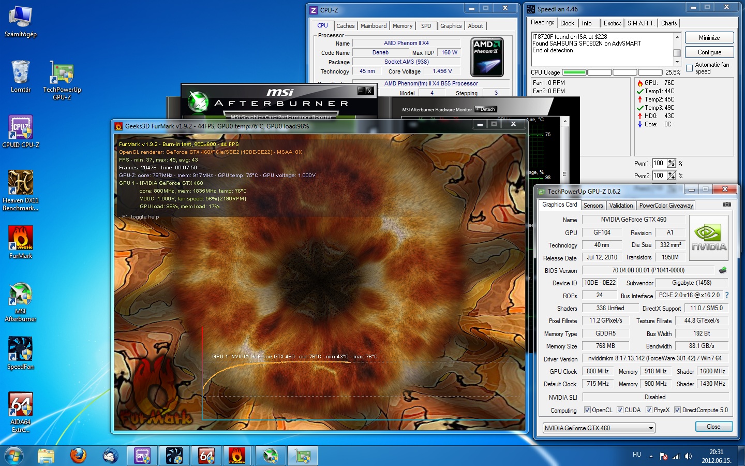
Task: Click GPU-Z BIOS save icon
Action: 723,270
